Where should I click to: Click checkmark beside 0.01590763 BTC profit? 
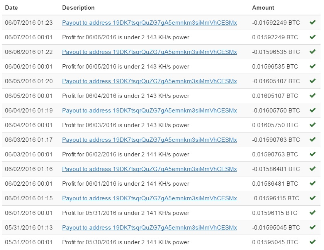point(313,154)
